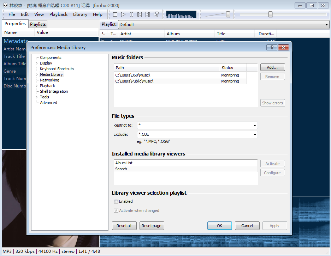This screenshot has height=256, width=331.
Task: Click the Path column header
Action: [x=167, y=68]
